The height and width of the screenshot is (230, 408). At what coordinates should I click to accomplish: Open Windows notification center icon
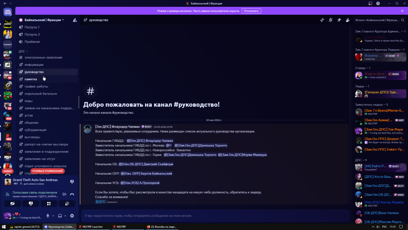pos(401,227)
